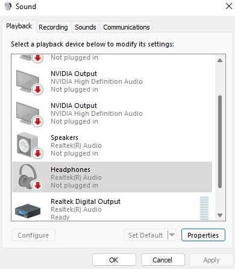This screenshot has height=269, width=235.
Task: Select the Realtek Digital Output label
Action: click(x=86, y=201)
